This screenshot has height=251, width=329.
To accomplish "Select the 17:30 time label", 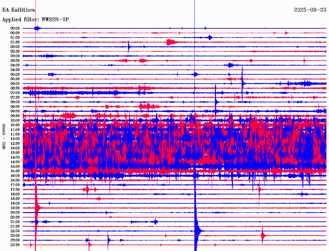I will point(15,190).
